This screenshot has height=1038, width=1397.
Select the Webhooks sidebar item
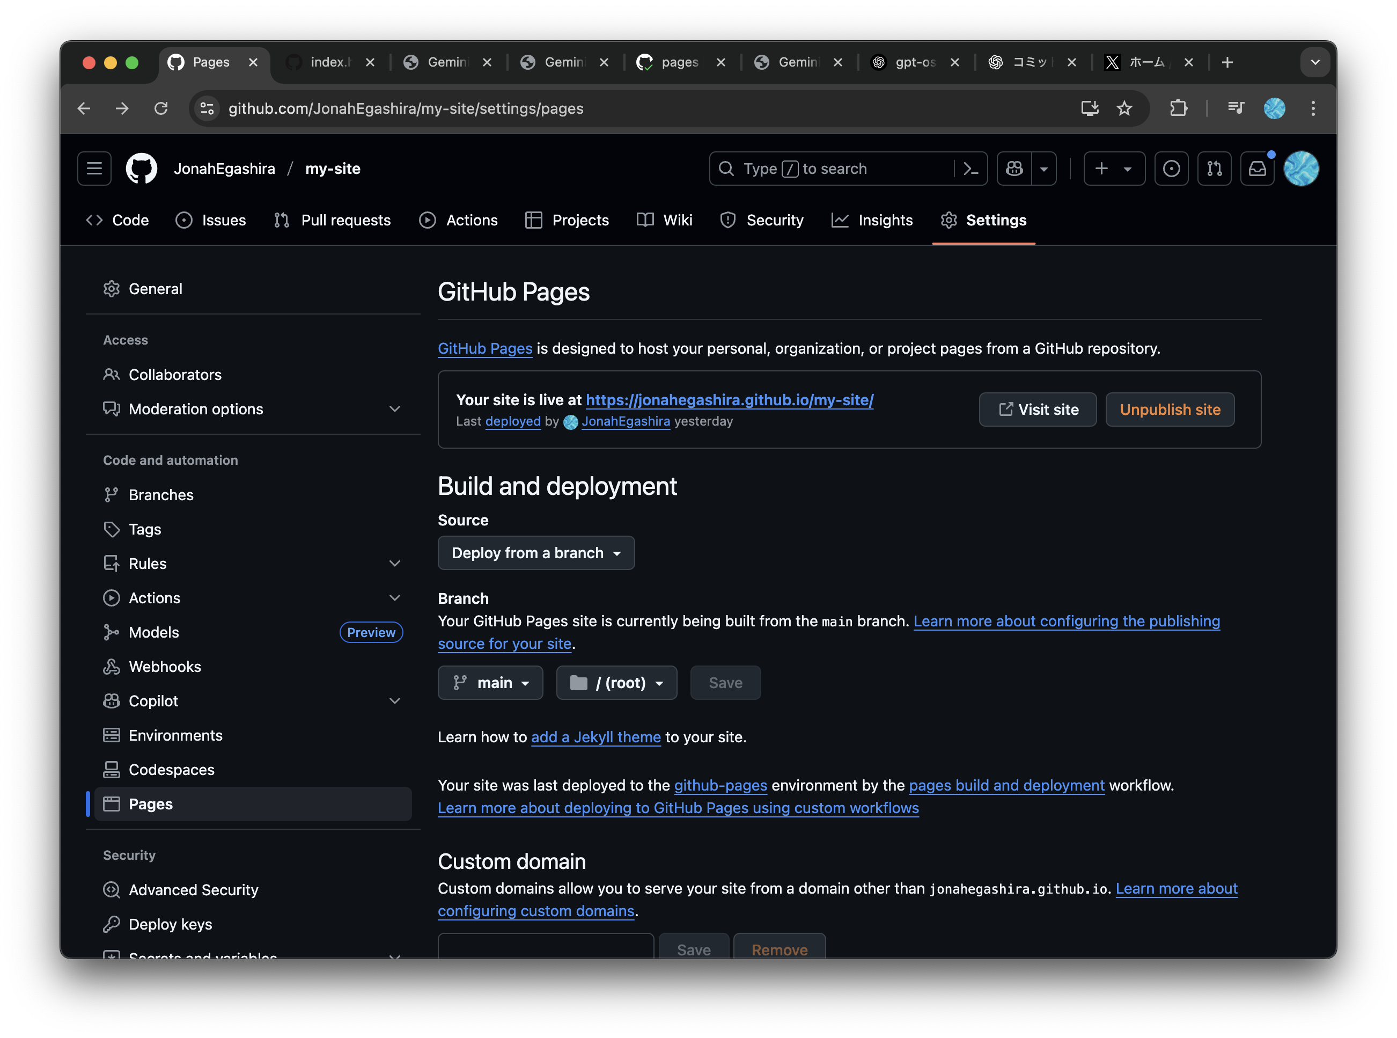pos(165,666)
